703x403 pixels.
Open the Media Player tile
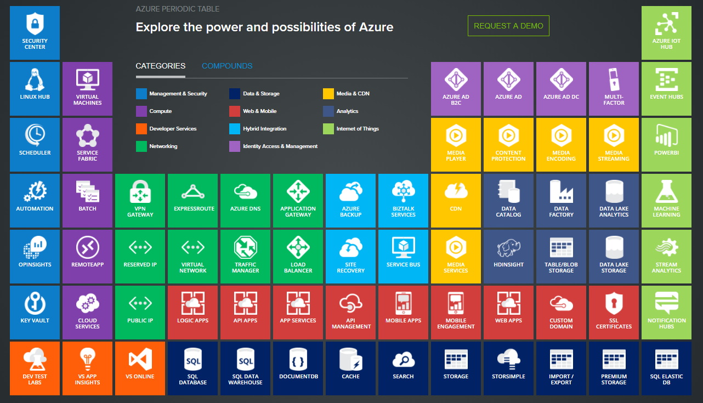coord(456,144)
